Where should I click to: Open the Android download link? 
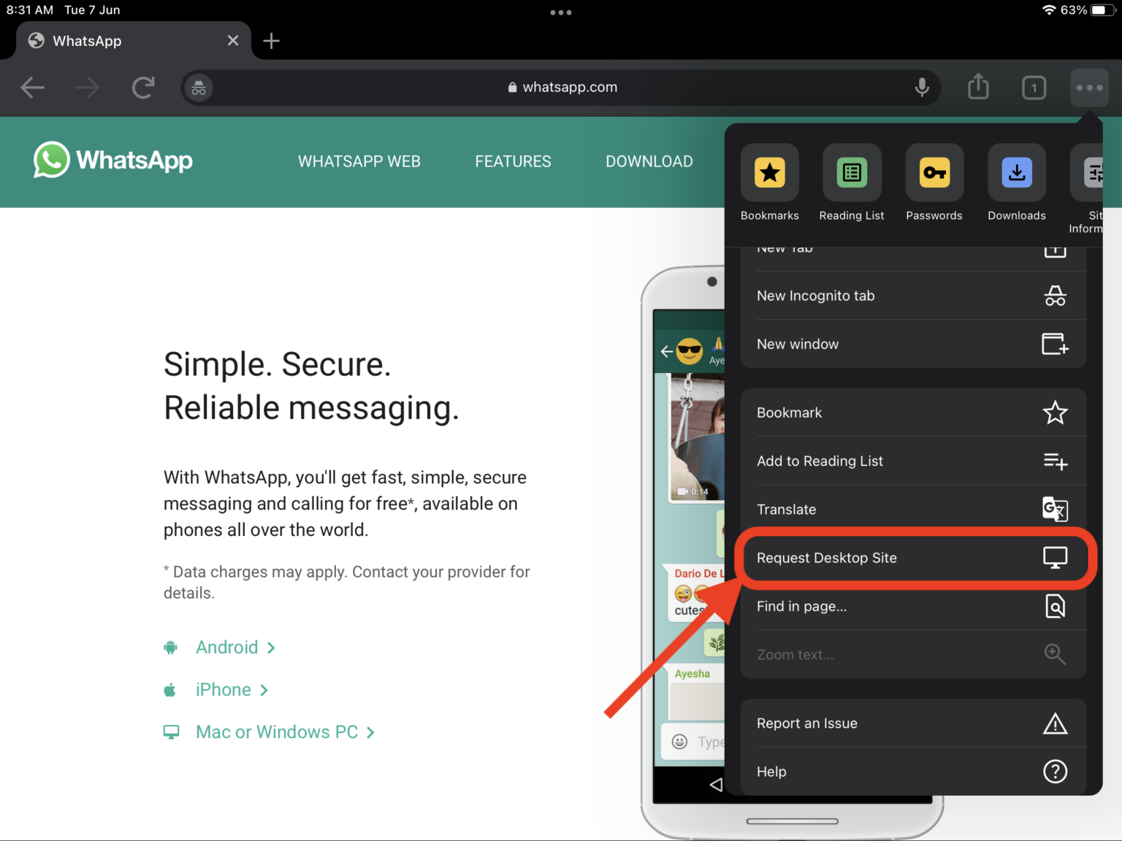click(235, 648)
